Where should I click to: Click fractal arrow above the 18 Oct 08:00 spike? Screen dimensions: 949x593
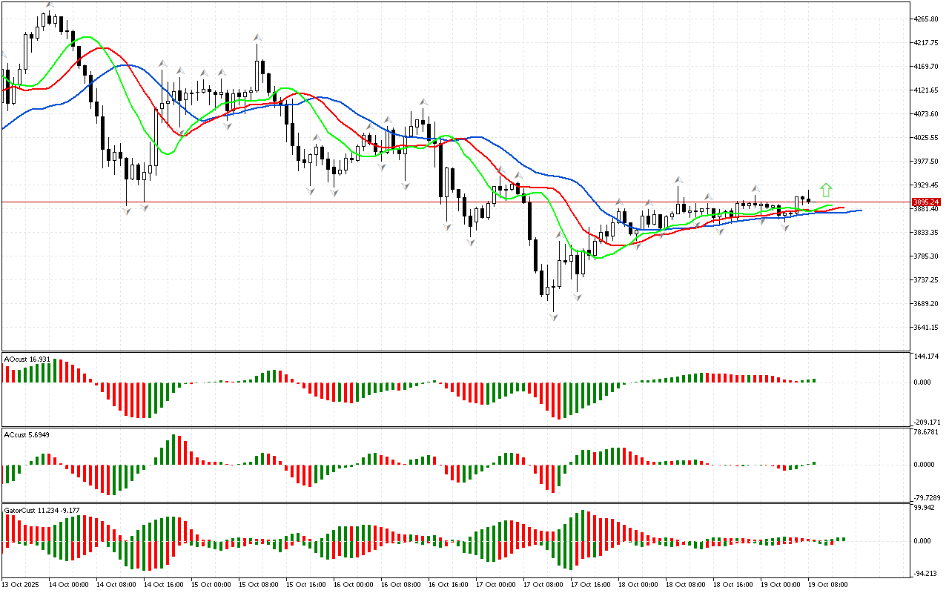tap(678, 180)
